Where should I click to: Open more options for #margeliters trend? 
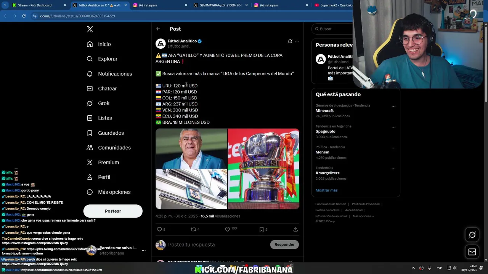(x=393, y=169)
